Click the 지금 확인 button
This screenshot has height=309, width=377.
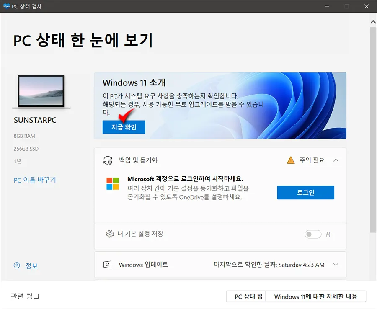tap(124, 127)
